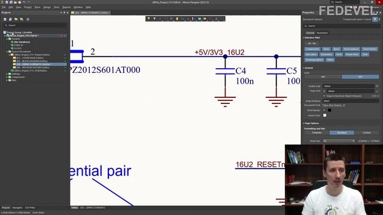Screen dimensions: 383x215
Task: Click the open folder icon in title bar
Action: tap(15, 2)
